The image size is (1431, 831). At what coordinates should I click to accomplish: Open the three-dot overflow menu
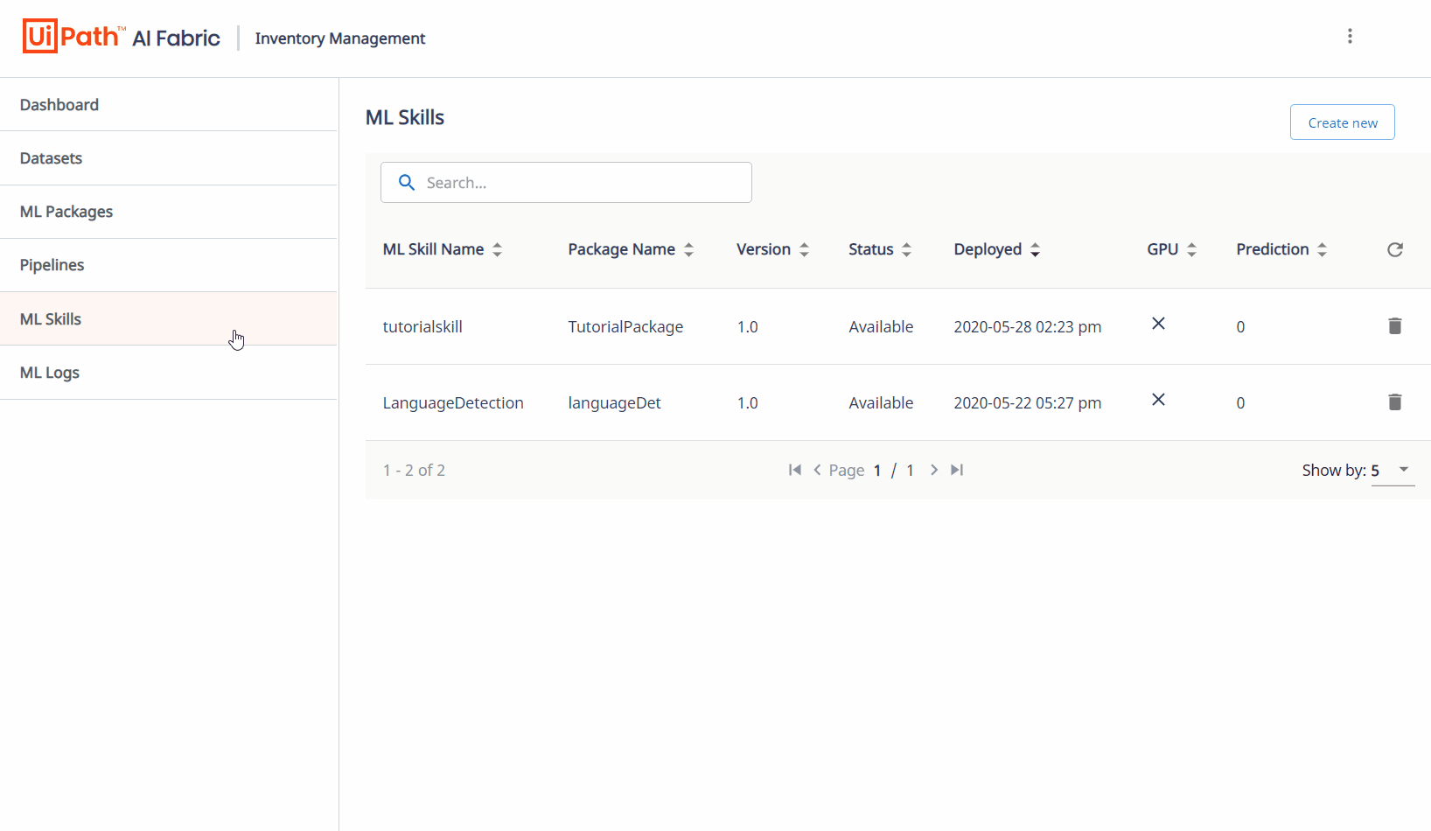(1351, 36)
